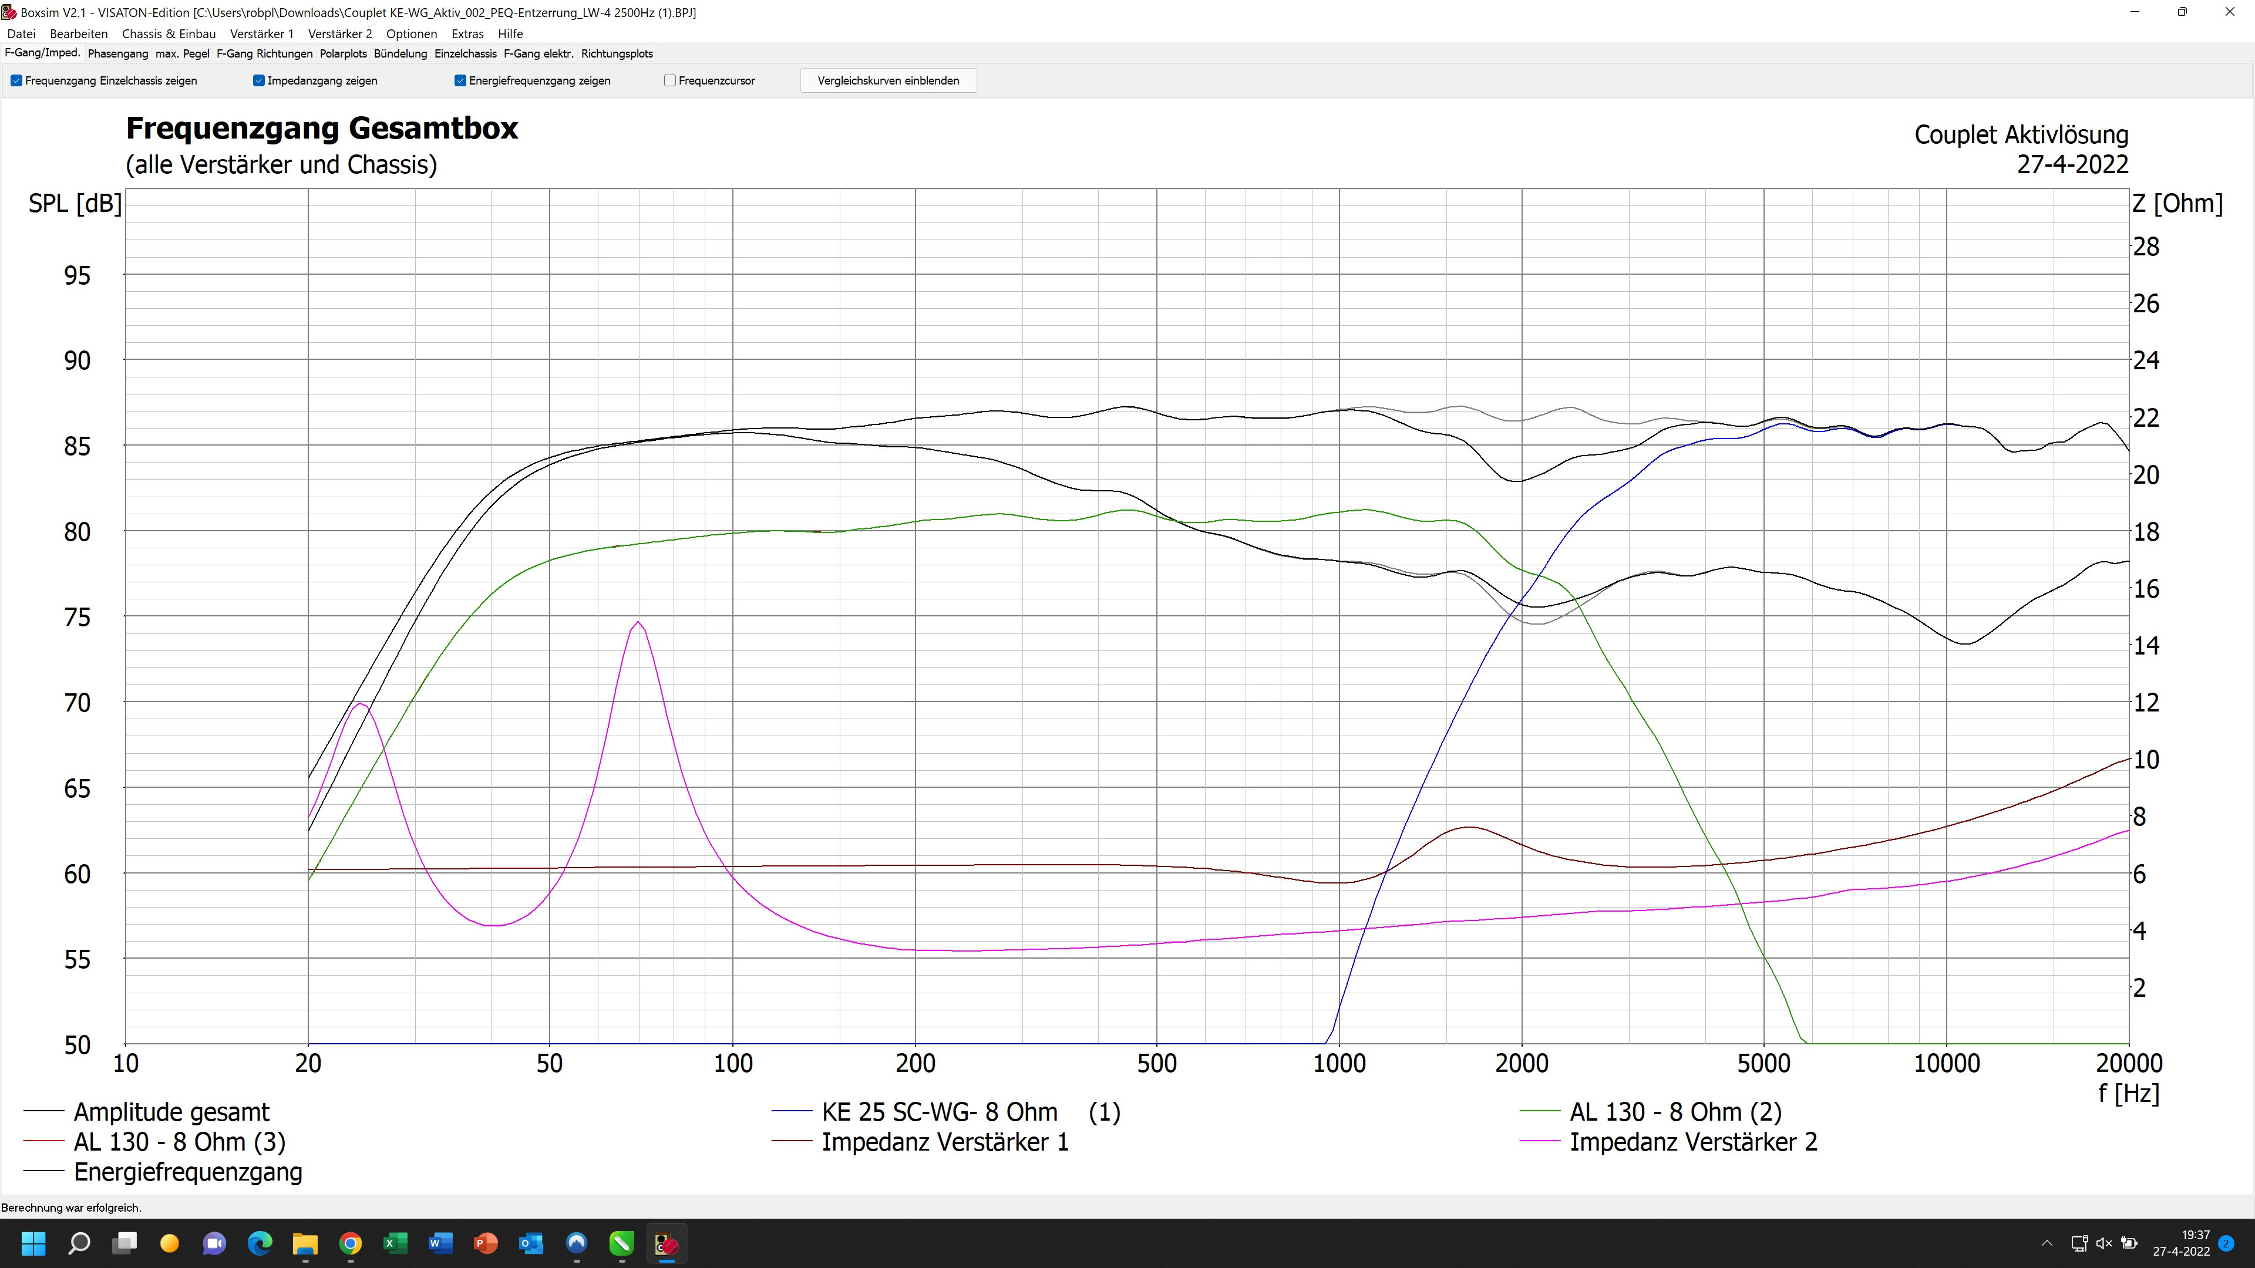Click the muted speaker tray icon

[x=2105, y=1243]
